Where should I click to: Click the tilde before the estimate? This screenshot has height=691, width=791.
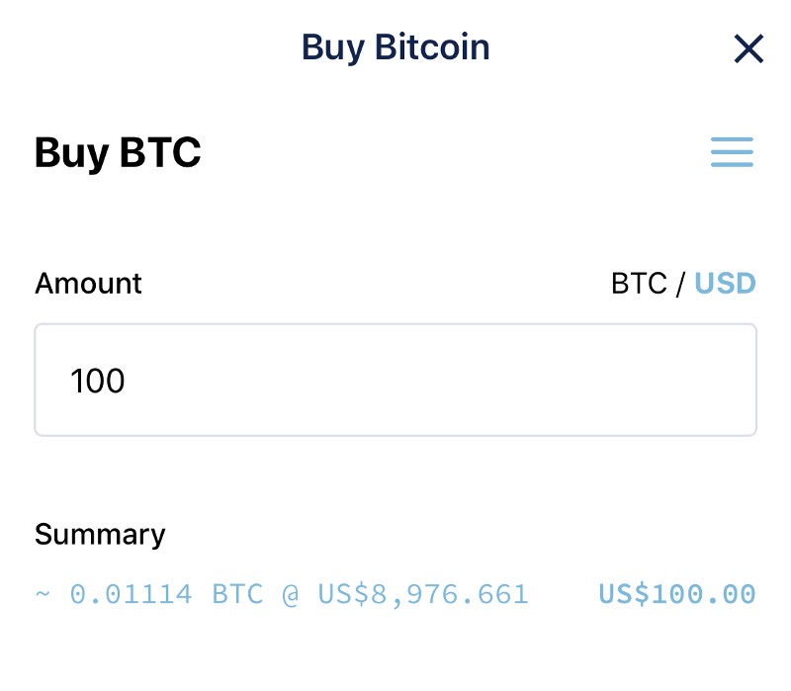[x=43, y=594]
